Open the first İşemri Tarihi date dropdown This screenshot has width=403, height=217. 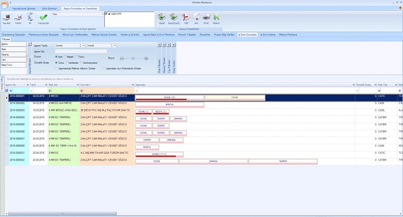coord(83,45)
